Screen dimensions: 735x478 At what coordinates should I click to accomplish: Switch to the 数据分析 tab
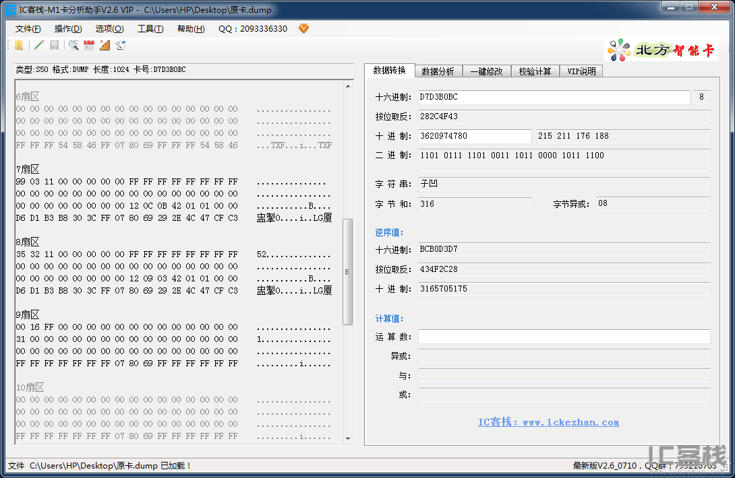point(438,71)
